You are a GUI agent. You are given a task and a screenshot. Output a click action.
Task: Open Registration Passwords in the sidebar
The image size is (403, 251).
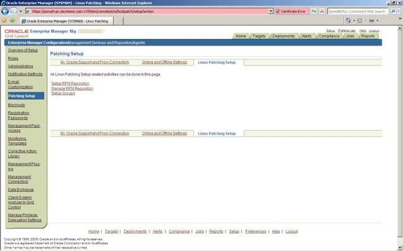click(19, 116)
